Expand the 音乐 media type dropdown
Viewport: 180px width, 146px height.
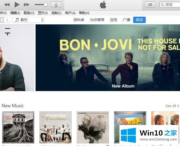pos(29,20)
